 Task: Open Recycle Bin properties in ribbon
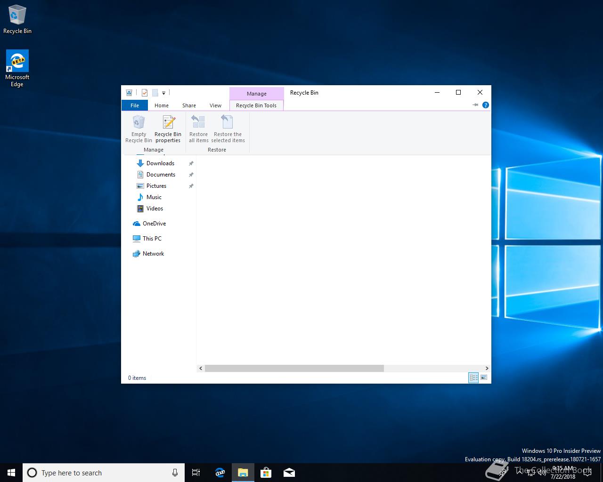click(168, 129)
